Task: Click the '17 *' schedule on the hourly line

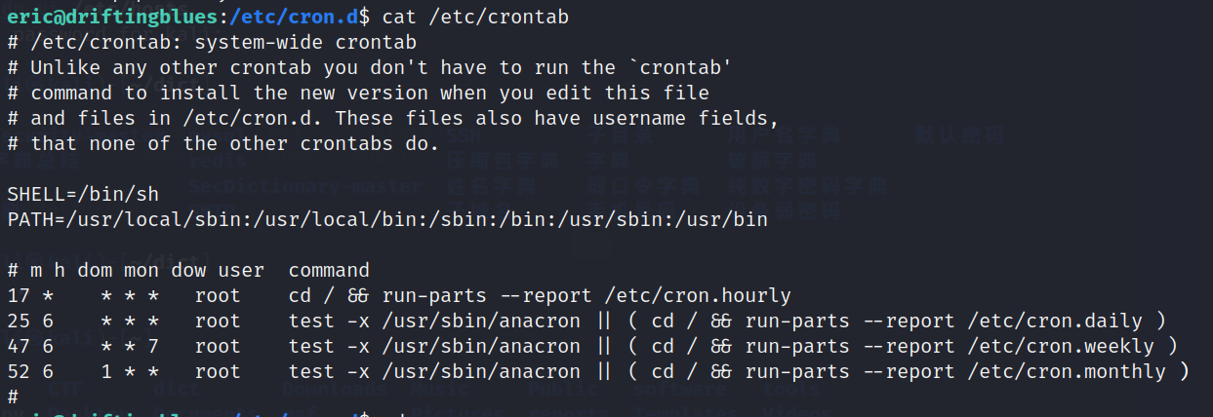Action: click(x=30, y=295)
